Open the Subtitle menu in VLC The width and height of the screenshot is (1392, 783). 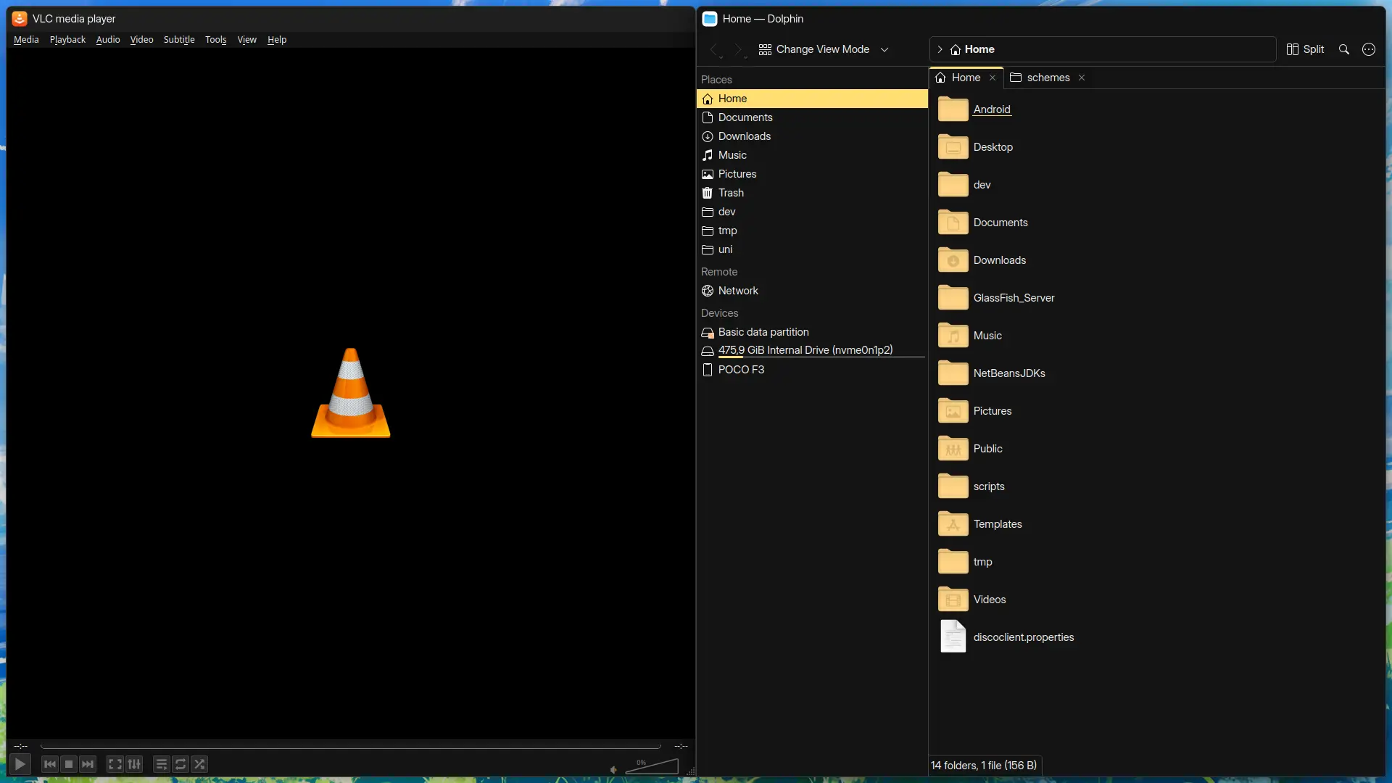click(179, 40)
